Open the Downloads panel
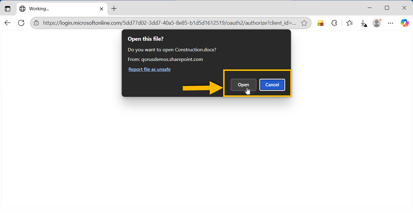The image size is (413, 213). click(364, 23)
